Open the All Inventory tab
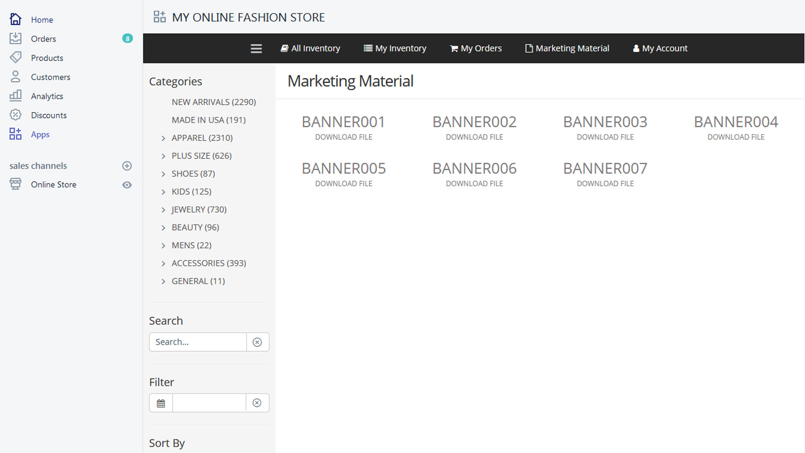The width and height of the screenshot is (805, 453). click(310, 48)
